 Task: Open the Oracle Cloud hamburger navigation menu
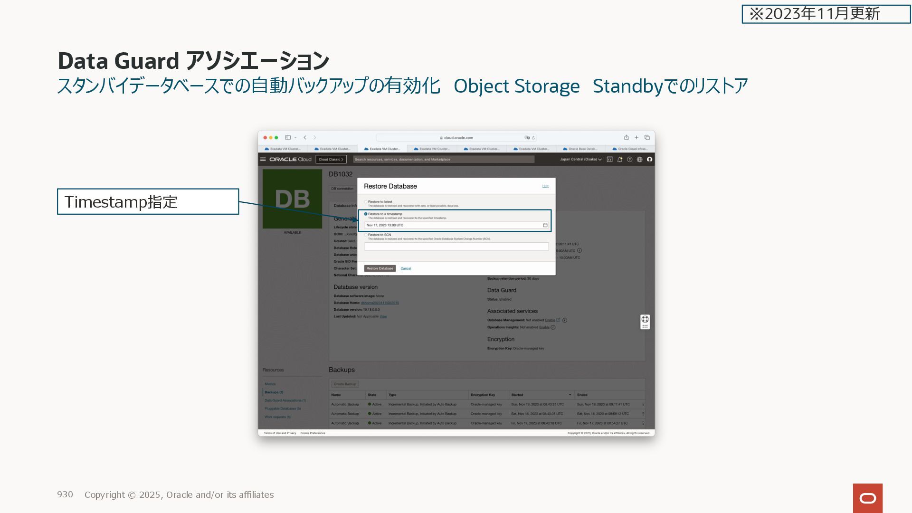tap(263, 160)
